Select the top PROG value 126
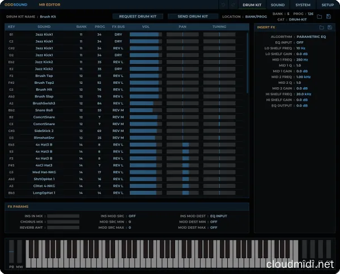 pos(311,14)
